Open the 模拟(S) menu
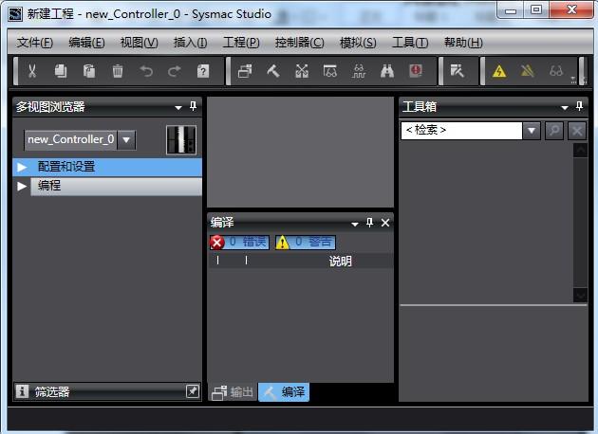This screenshot has width=598, height=434. coord(358,43)
